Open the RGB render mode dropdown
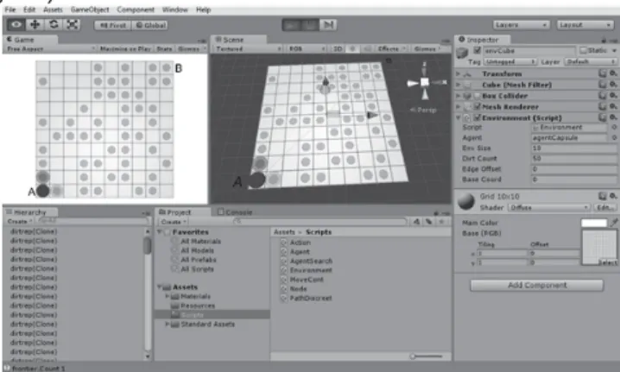The image size is (620, 372). pos(307,48)
